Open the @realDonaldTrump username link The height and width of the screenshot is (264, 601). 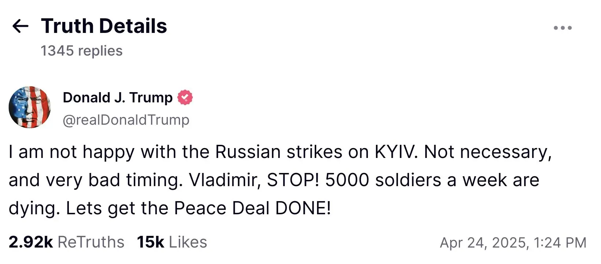pos(126,120)
